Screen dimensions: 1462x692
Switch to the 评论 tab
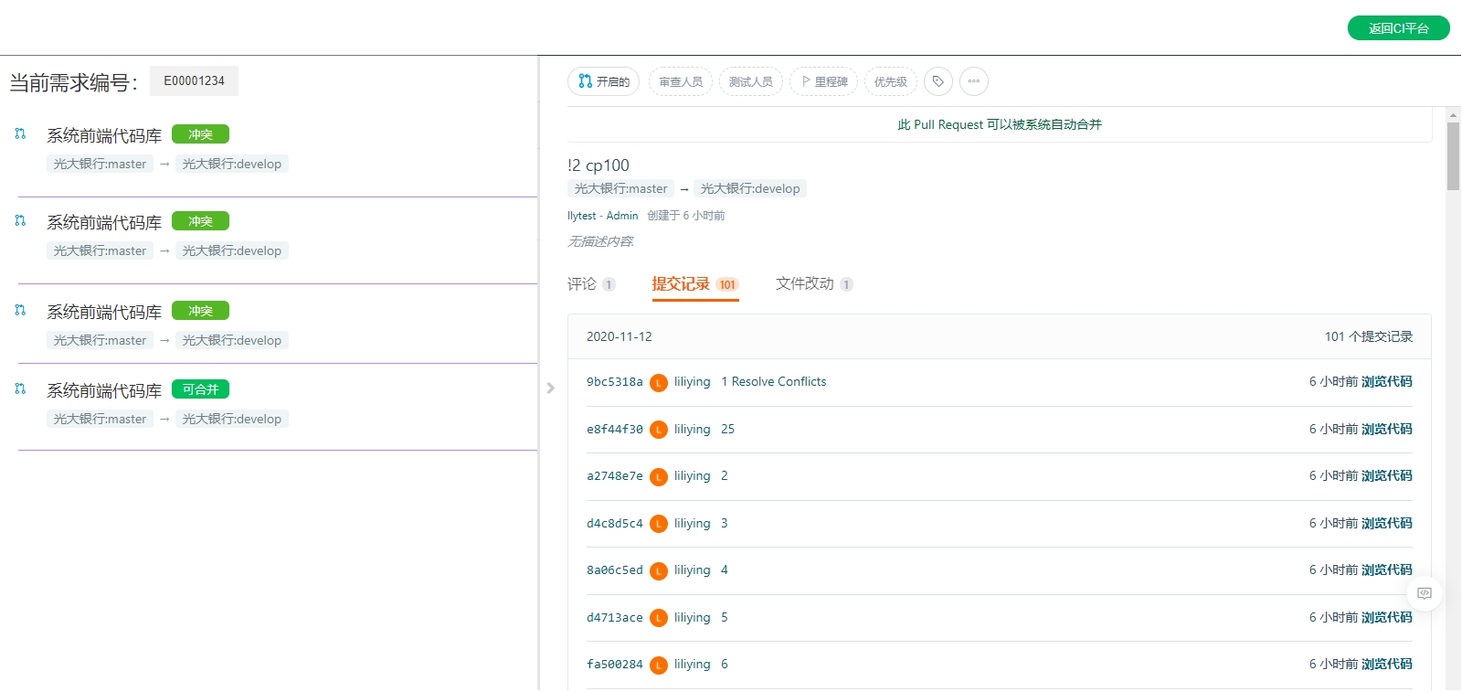[x=582, y=284]
